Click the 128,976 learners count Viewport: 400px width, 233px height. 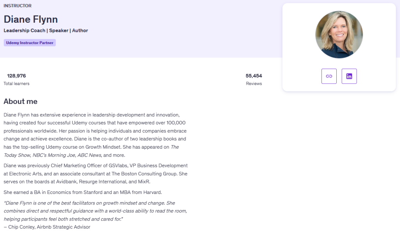coord(16,76)
